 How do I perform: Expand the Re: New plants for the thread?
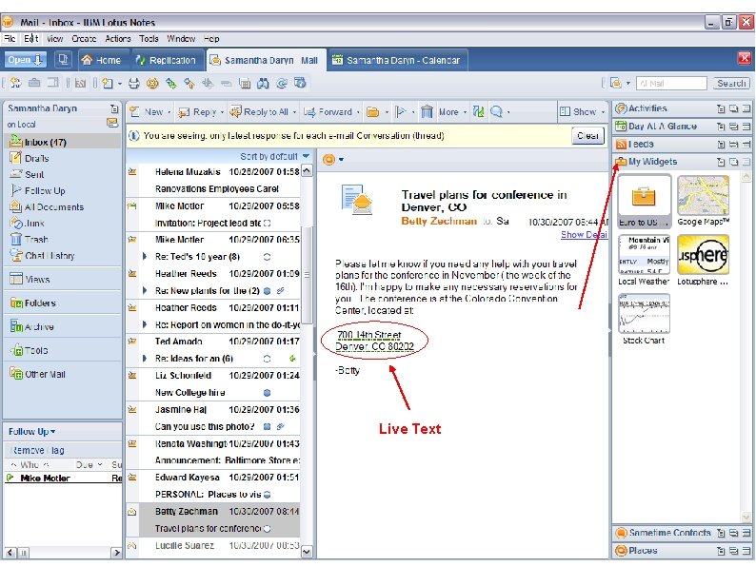(x=144, y=291)
